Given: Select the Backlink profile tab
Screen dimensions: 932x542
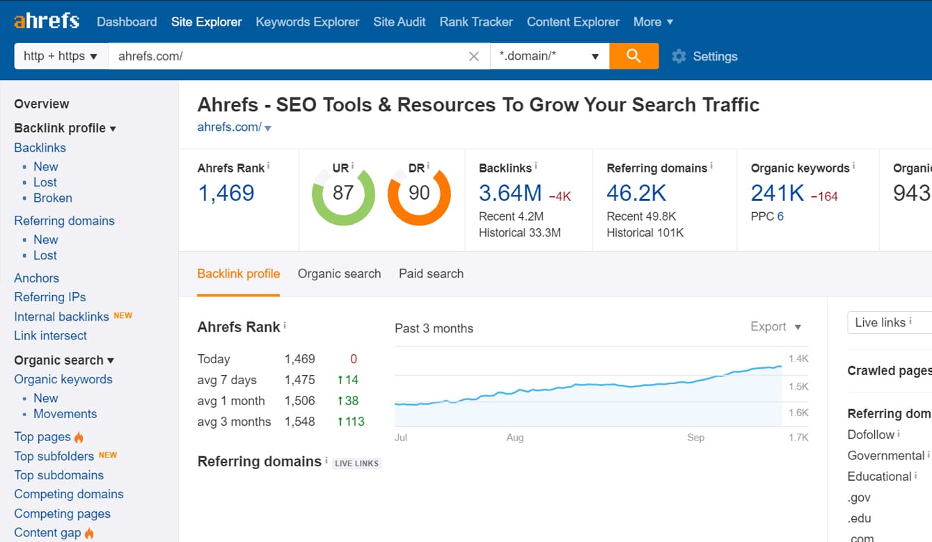Looking at the screenshot, I should (239, 273).
